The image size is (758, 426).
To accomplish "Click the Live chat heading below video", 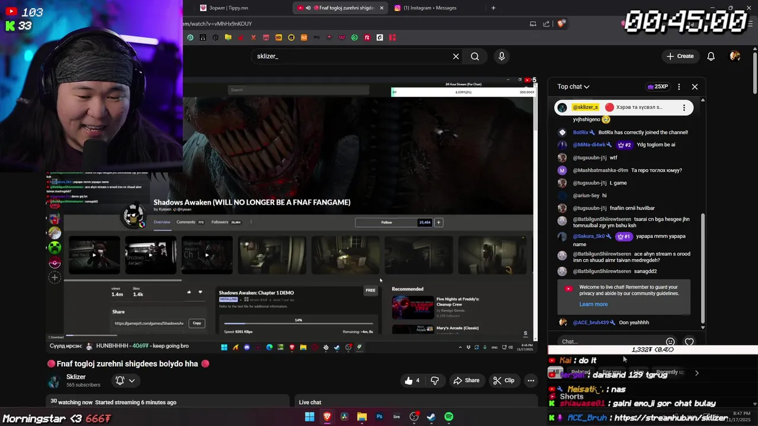I will pyautogui.click(x=310, y=402).
